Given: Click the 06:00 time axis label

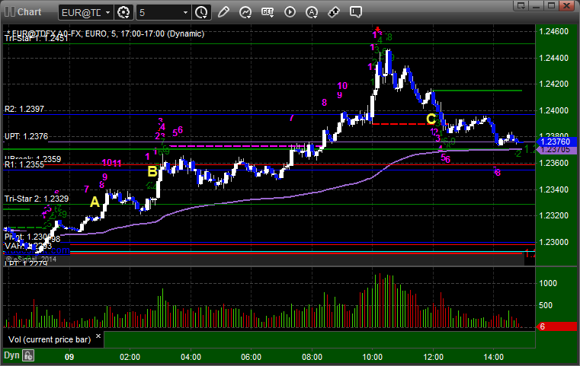Looking at the screenshot, I should 252,357.
